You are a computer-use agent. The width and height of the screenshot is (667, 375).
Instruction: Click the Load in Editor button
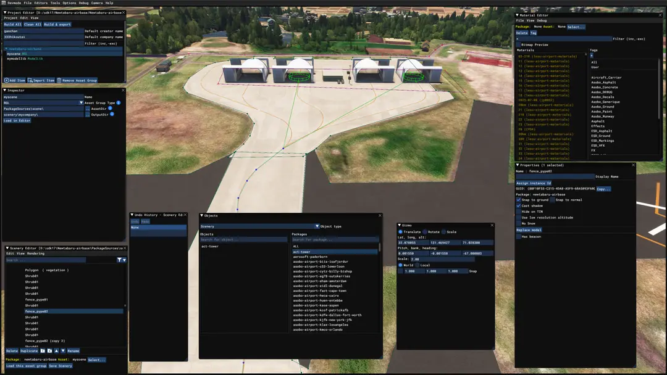(17, 121)
